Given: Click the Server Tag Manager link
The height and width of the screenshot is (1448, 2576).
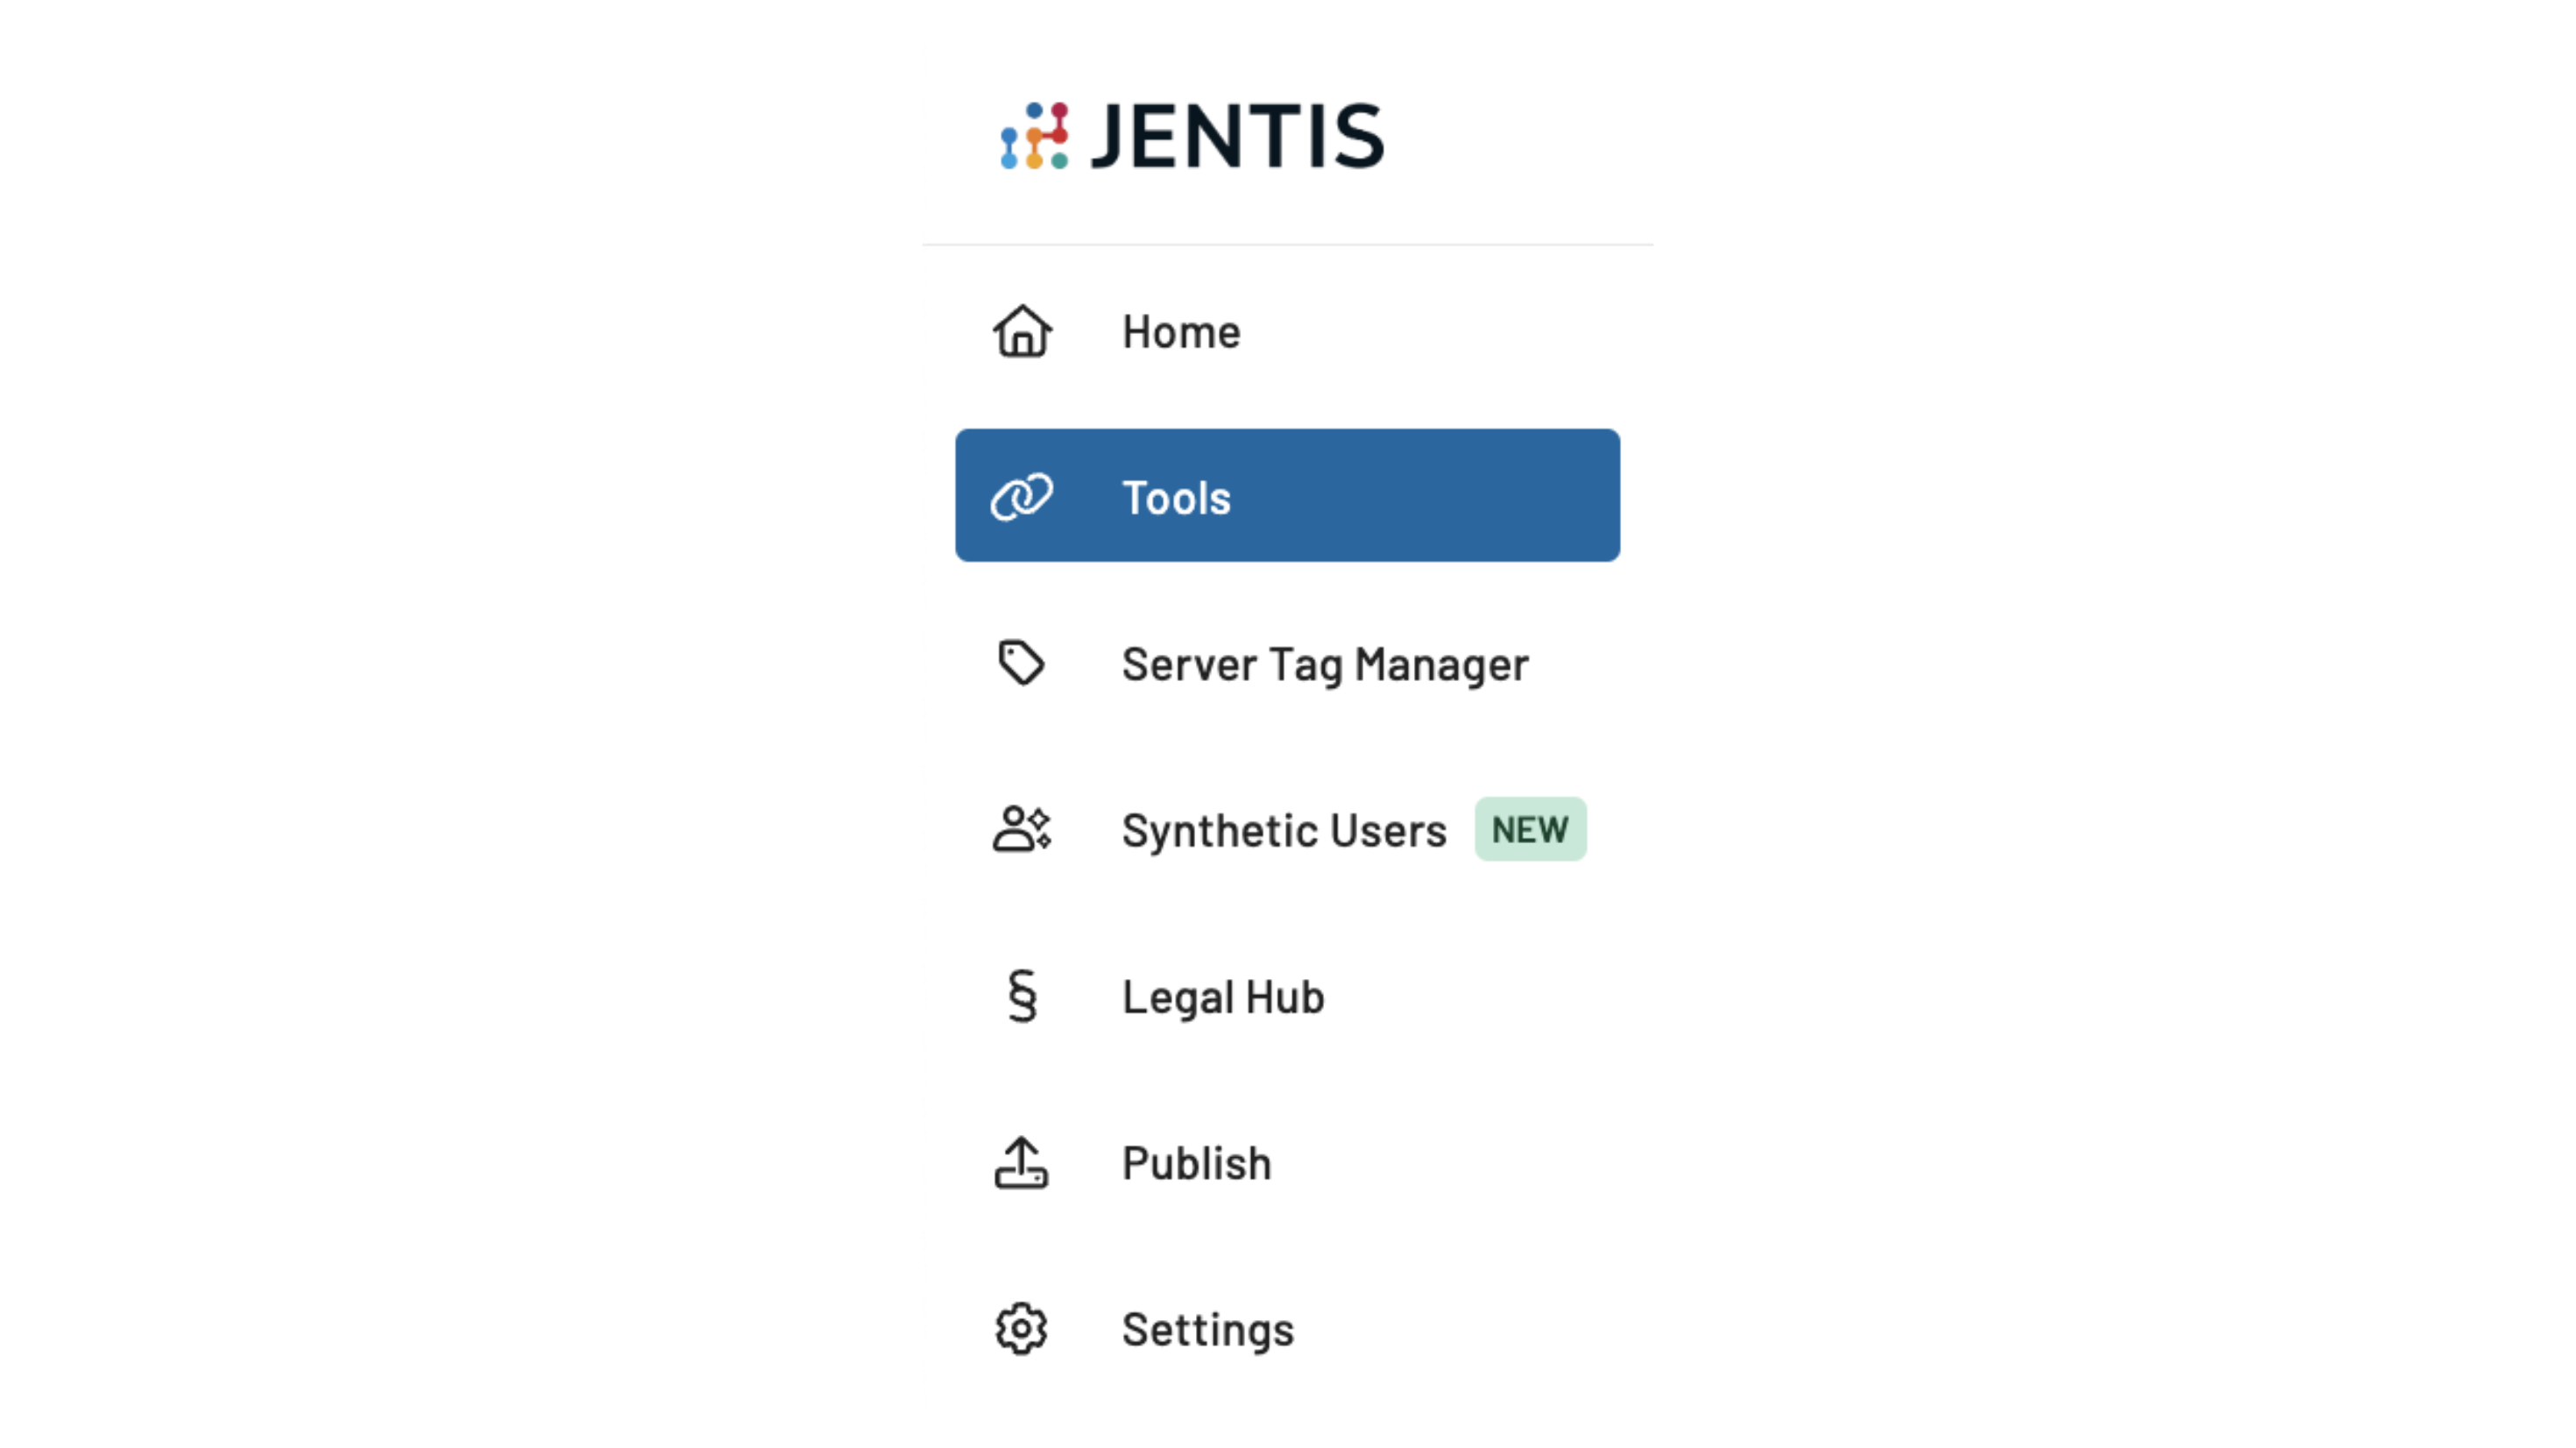Looking at the screenshot, I should [x=1325, y=662].
